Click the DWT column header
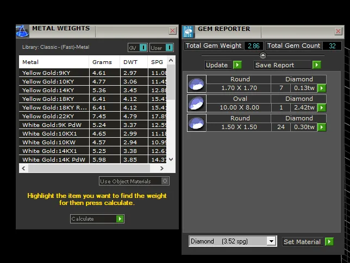The height and width of the screenshot is (263, 350). 134,62
